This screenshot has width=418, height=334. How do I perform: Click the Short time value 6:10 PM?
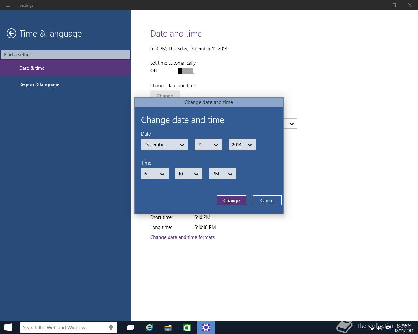(x=202, y=217)
